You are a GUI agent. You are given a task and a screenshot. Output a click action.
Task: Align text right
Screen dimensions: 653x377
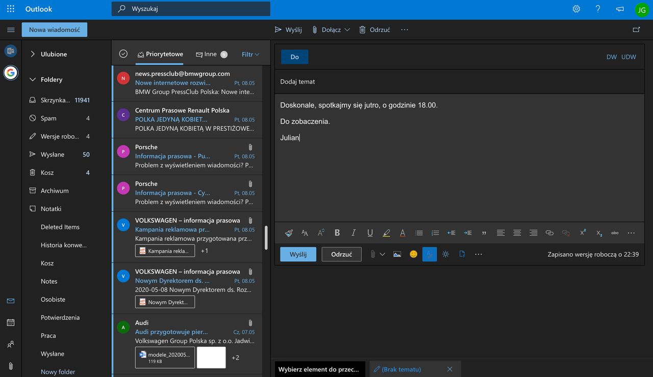click(x=533, y=233)
